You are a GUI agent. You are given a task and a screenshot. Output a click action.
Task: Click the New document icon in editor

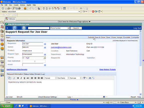click(x=14, y=78)
